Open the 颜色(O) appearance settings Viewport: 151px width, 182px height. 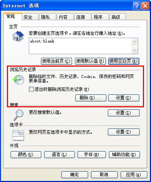pyautogui.click(x=26, y=155)
